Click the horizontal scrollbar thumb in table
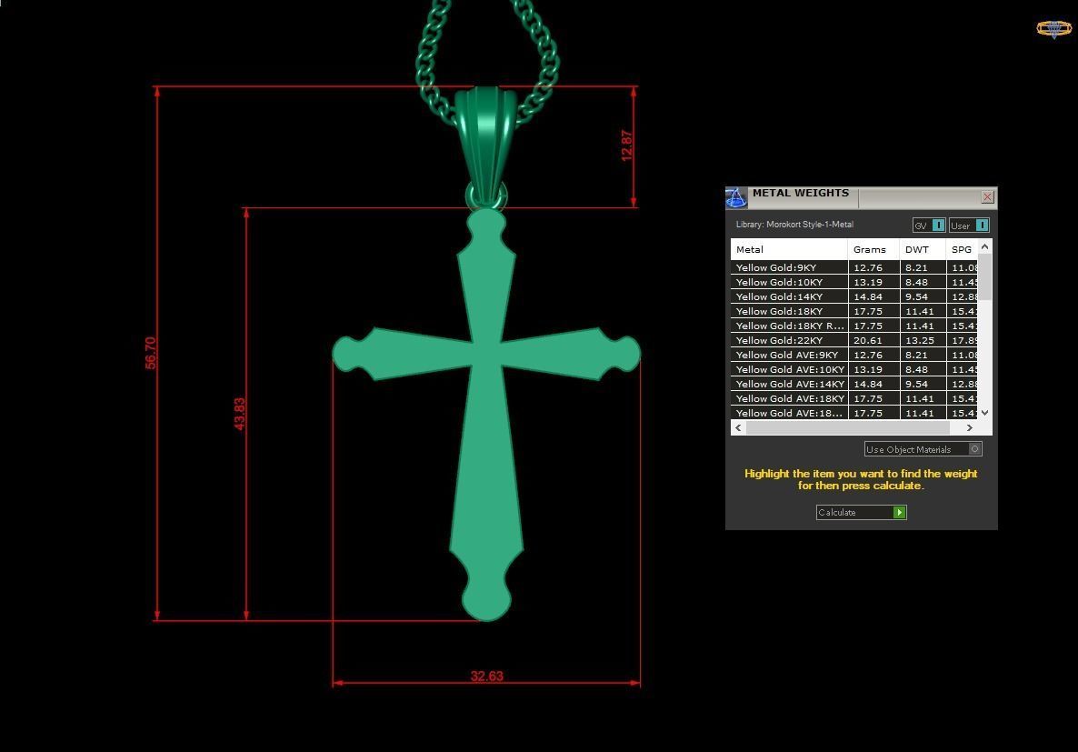Image resolution: width=1078 pixels, height=752 pixels. [848, 427]
